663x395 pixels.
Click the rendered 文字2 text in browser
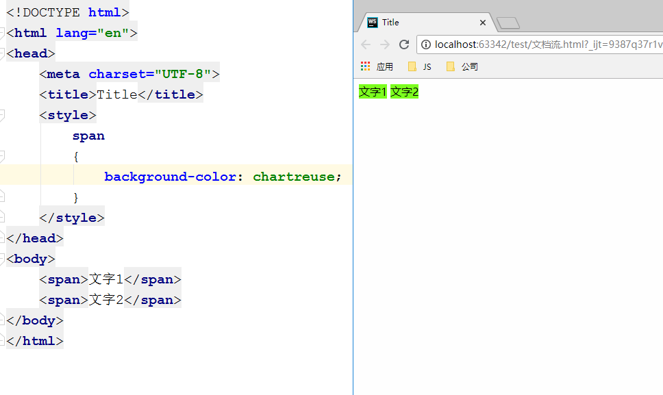coord(404,92)
